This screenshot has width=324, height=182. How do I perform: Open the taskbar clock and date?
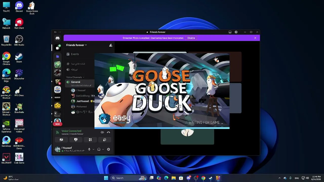[316, 178]
